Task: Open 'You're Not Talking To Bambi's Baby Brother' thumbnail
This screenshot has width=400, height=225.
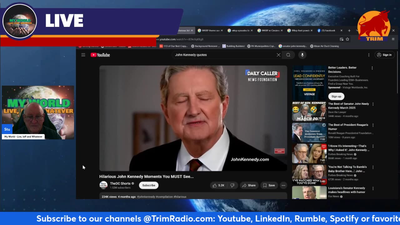Action: click(x=309, y=174)
